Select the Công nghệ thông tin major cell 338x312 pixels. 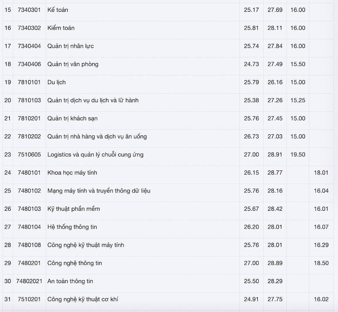coord(75,263)
